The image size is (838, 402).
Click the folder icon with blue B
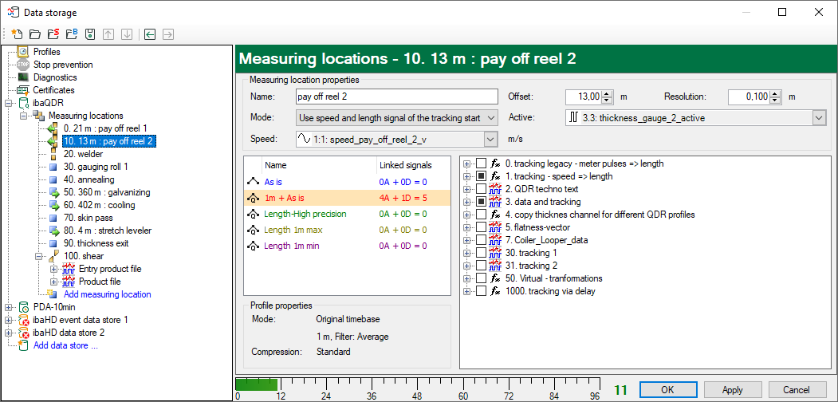click(x=72, y=35)
